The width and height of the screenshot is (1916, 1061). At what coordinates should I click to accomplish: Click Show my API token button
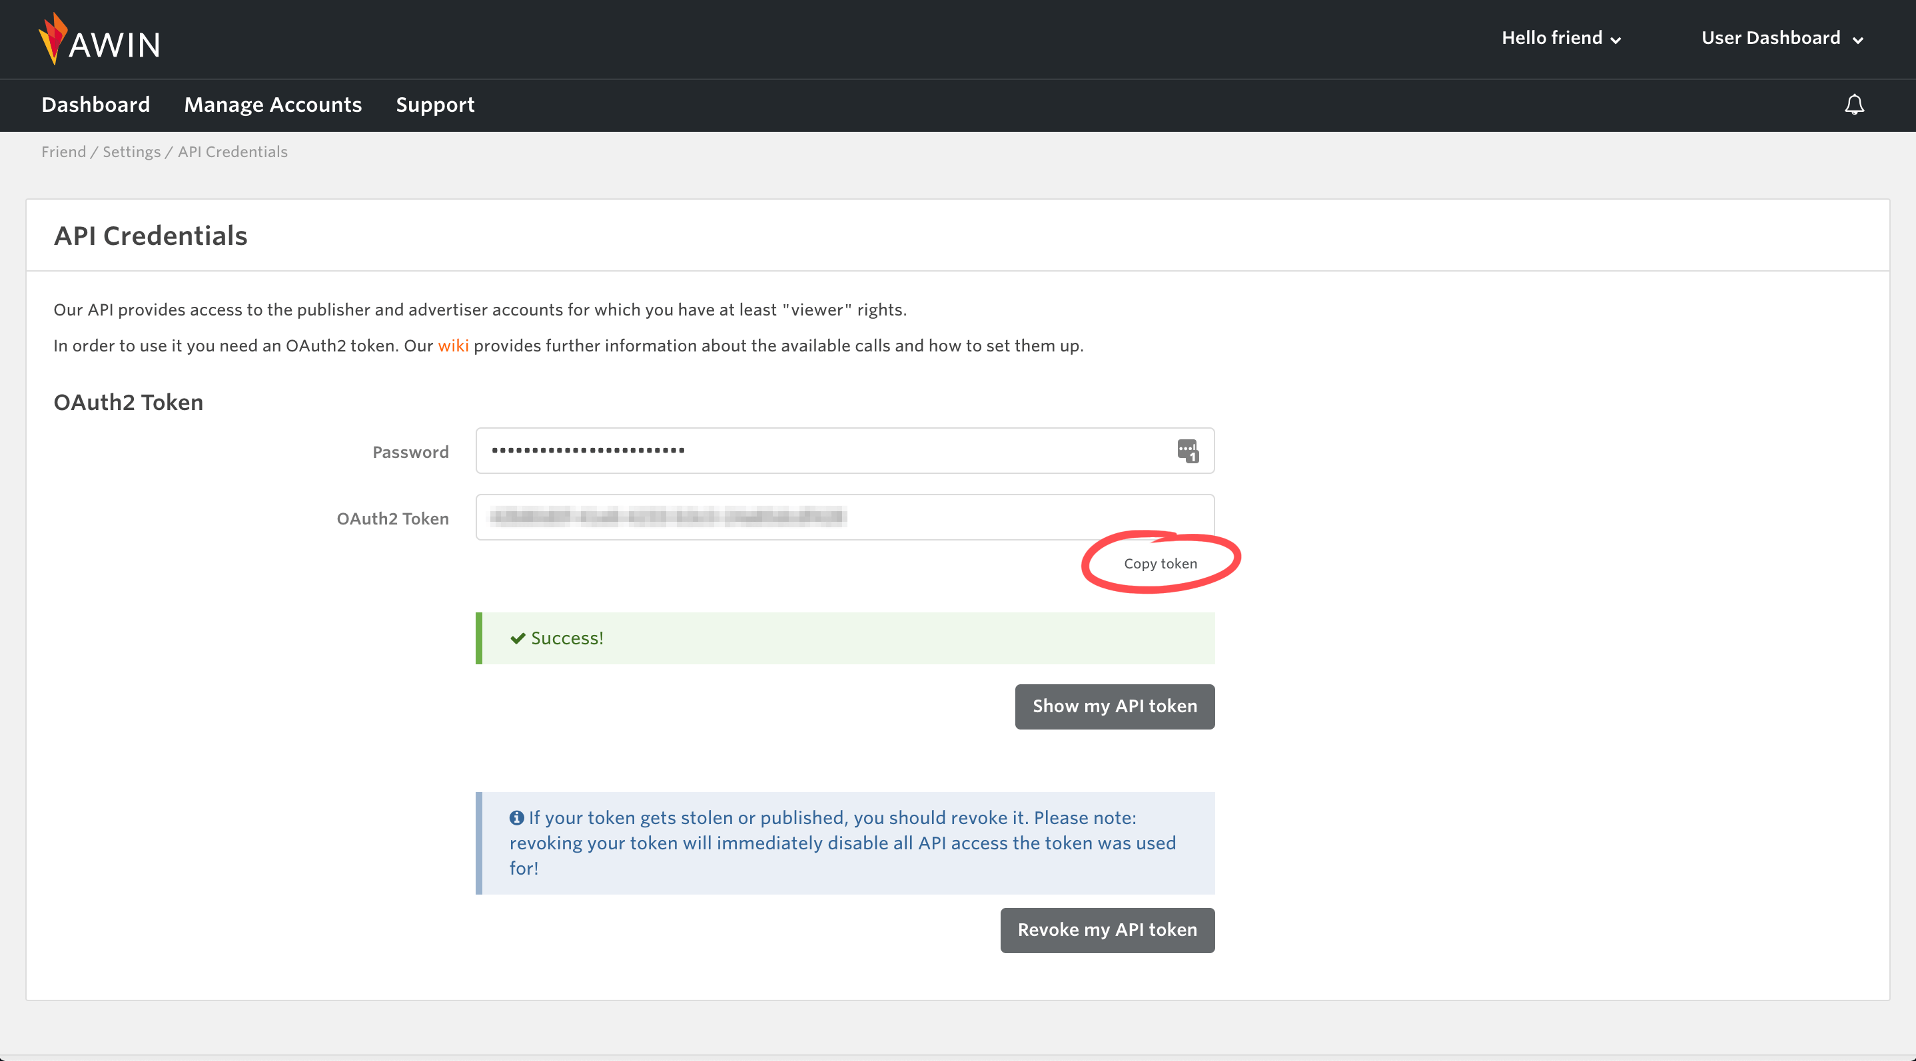pos(1115,707)
